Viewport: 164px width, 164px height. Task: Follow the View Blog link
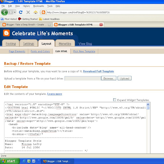coord(85,44)
